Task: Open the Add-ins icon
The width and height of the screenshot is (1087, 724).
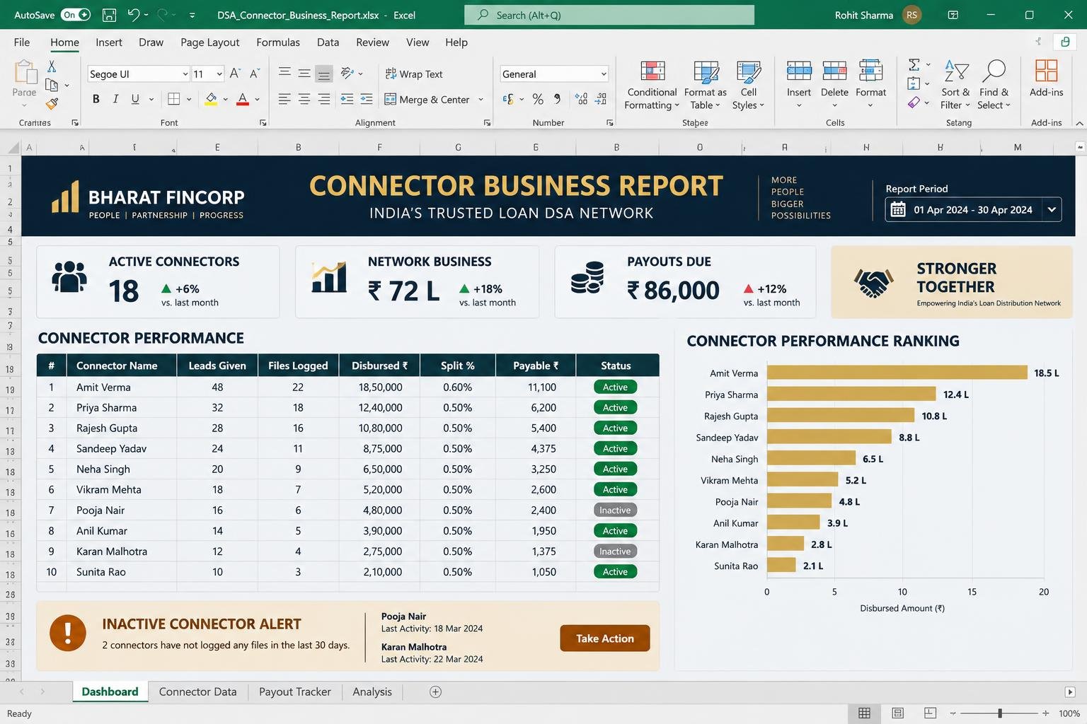Action: [x=1046, y=71]
